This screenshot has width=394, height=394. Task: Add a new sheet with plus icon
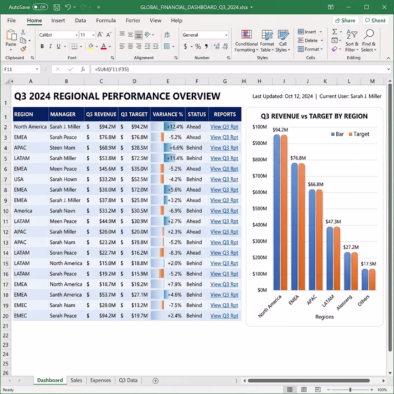click(155, 381)
